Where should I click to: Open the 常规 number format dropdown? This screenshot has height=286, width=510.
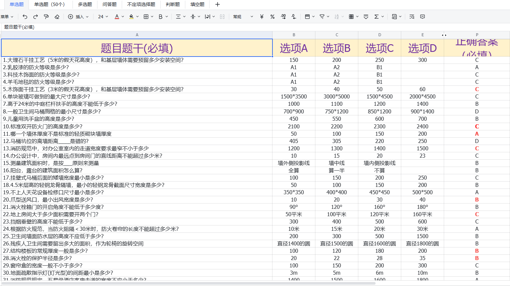click(243, 17)
